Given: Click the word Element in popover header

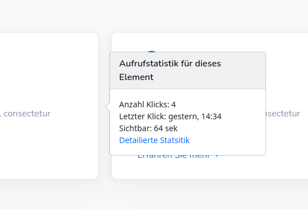Looking at the screenshot, I should coord(136,77).
